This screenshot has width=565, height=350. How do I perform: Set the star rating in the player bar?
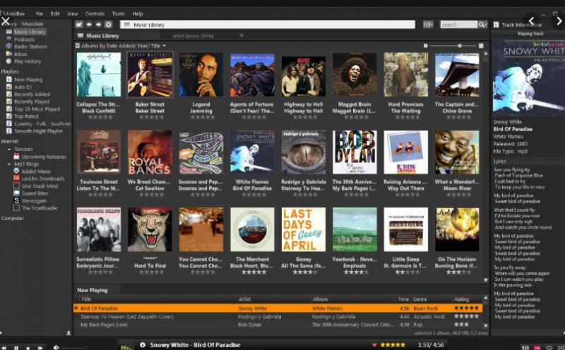[x=393, y=345]
